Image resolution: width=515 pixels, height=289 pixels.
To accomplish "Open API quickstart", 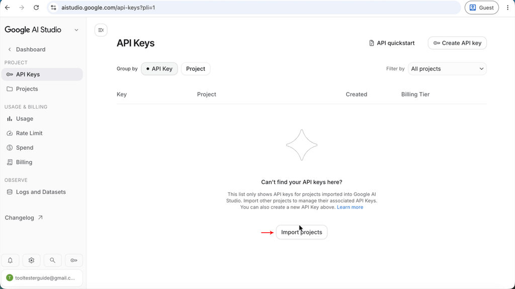I will click(391, 43).
